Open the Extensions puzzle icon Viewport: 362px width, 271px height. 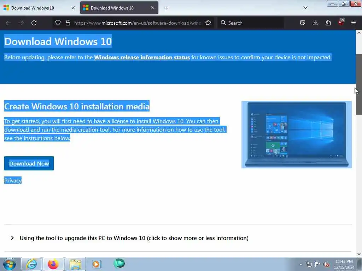click(x=328, y=23)
